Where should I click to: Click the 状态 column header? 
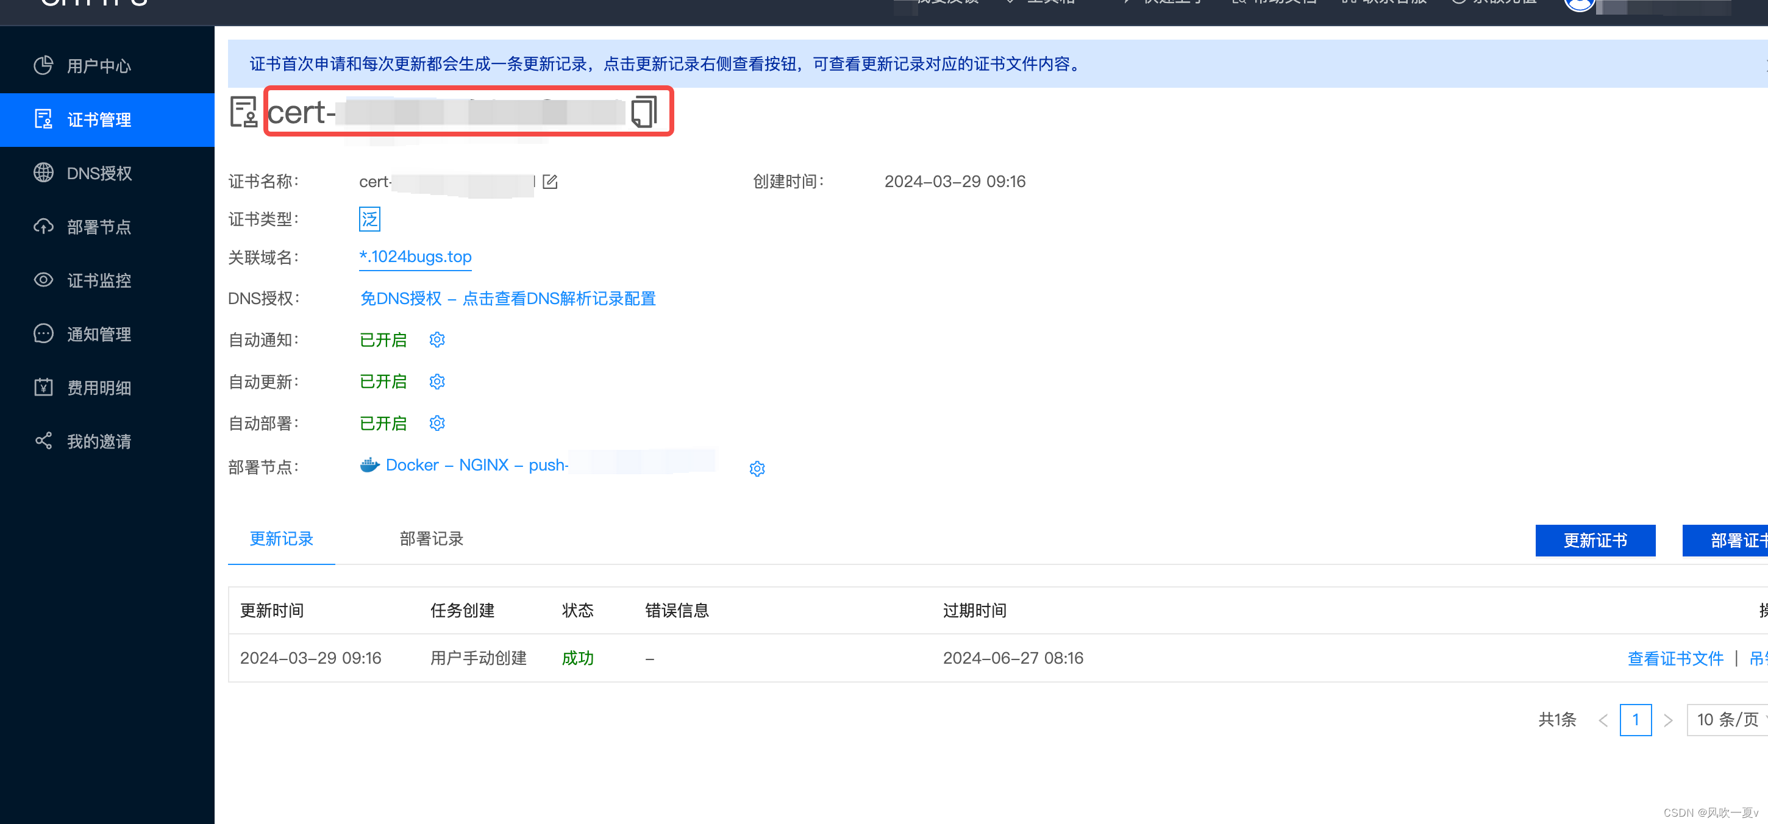click(578, 610)
